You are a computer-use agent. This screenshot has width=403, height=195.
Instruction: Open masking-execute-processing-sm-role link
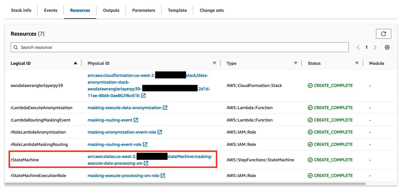(x=123, y=176)
